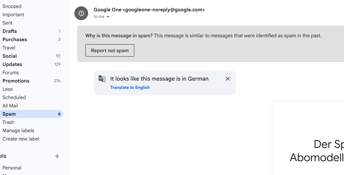Switch to the Promotions category
The height and width of the screenshot is (175, 344).
[16, 81]
